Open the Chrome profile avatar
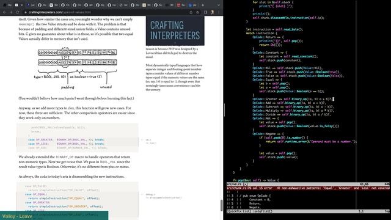The height and width of the screenshot is (220, 391). tap(212, 12)
